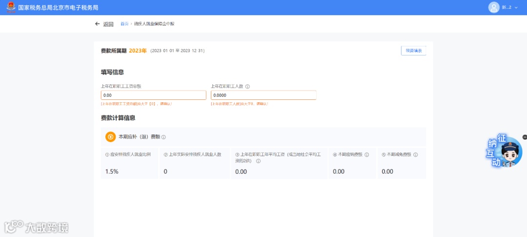This screenshot has width=527, height=237.
Task: Click 残疾人就业保障金申报 breadcrumb
Action: pyautogui.click(x=154, y=24)
